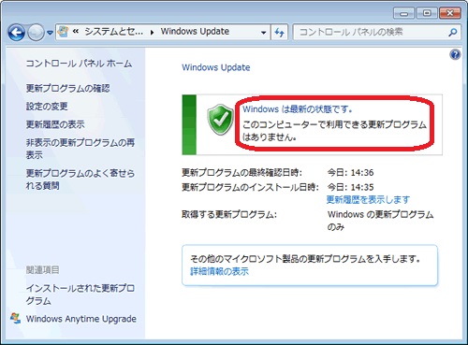Click 非表示の更新プログラムの再表示 link
Image resolution: width=468 pixels, height=345 pixels.
[80, 149]
